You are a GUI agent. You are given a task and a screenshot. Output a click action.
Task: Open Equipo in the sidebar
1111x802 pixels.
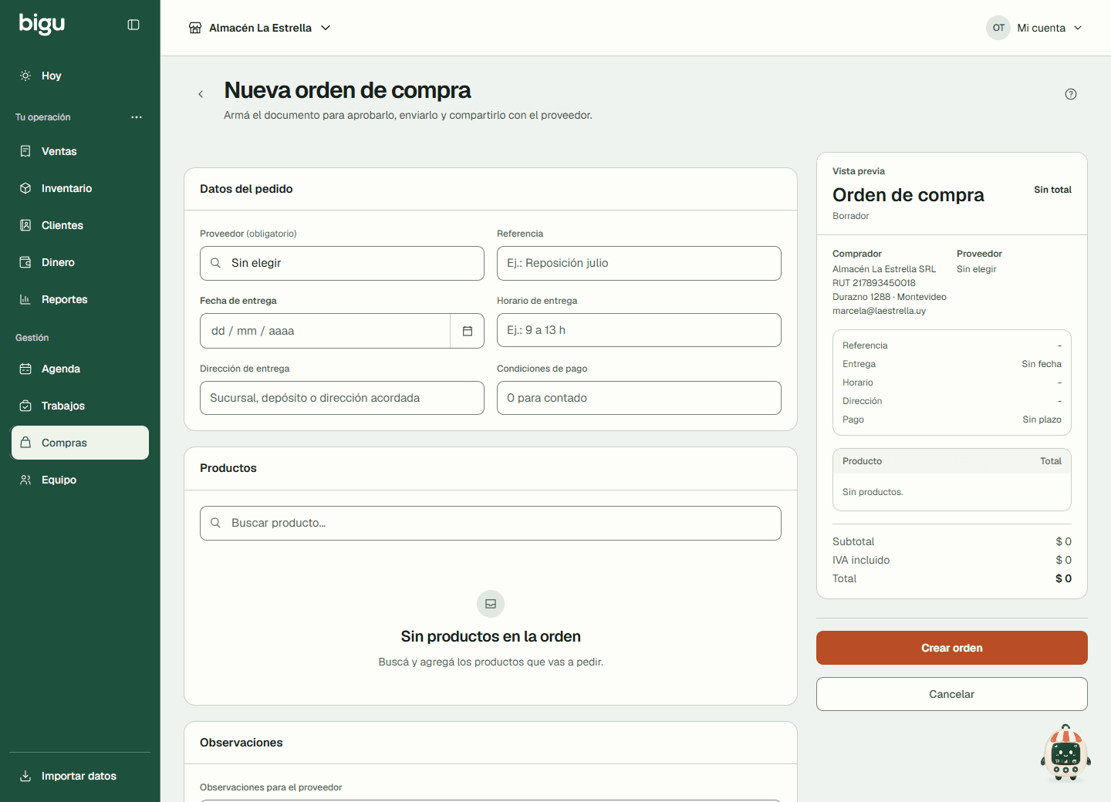coord(80,480)
